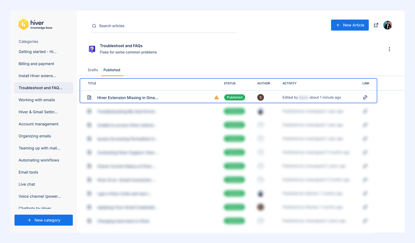Image resolution: width=415 pixels, height=243 pixels.
Task: Open the Teaming up with mail category
Action: pos(39,148)
